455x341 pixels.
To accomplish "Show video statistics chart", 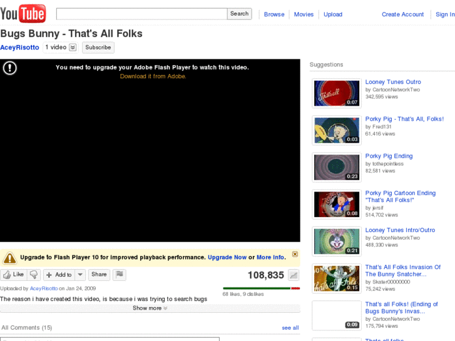I will [294, 275].
